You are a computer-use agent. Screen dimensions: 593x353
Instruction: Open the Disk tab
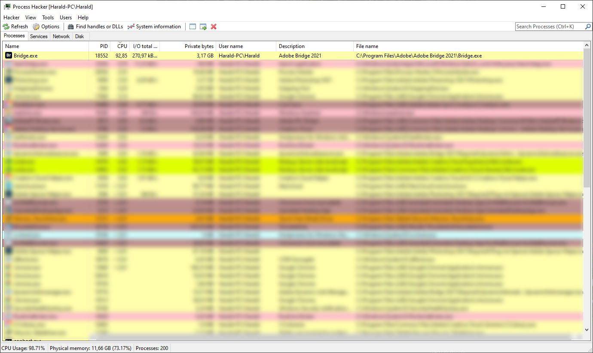(x=79, y=36)
